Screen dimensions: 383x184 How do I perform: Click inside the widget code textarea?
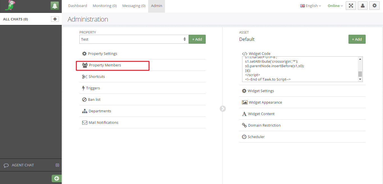point(300,69)
